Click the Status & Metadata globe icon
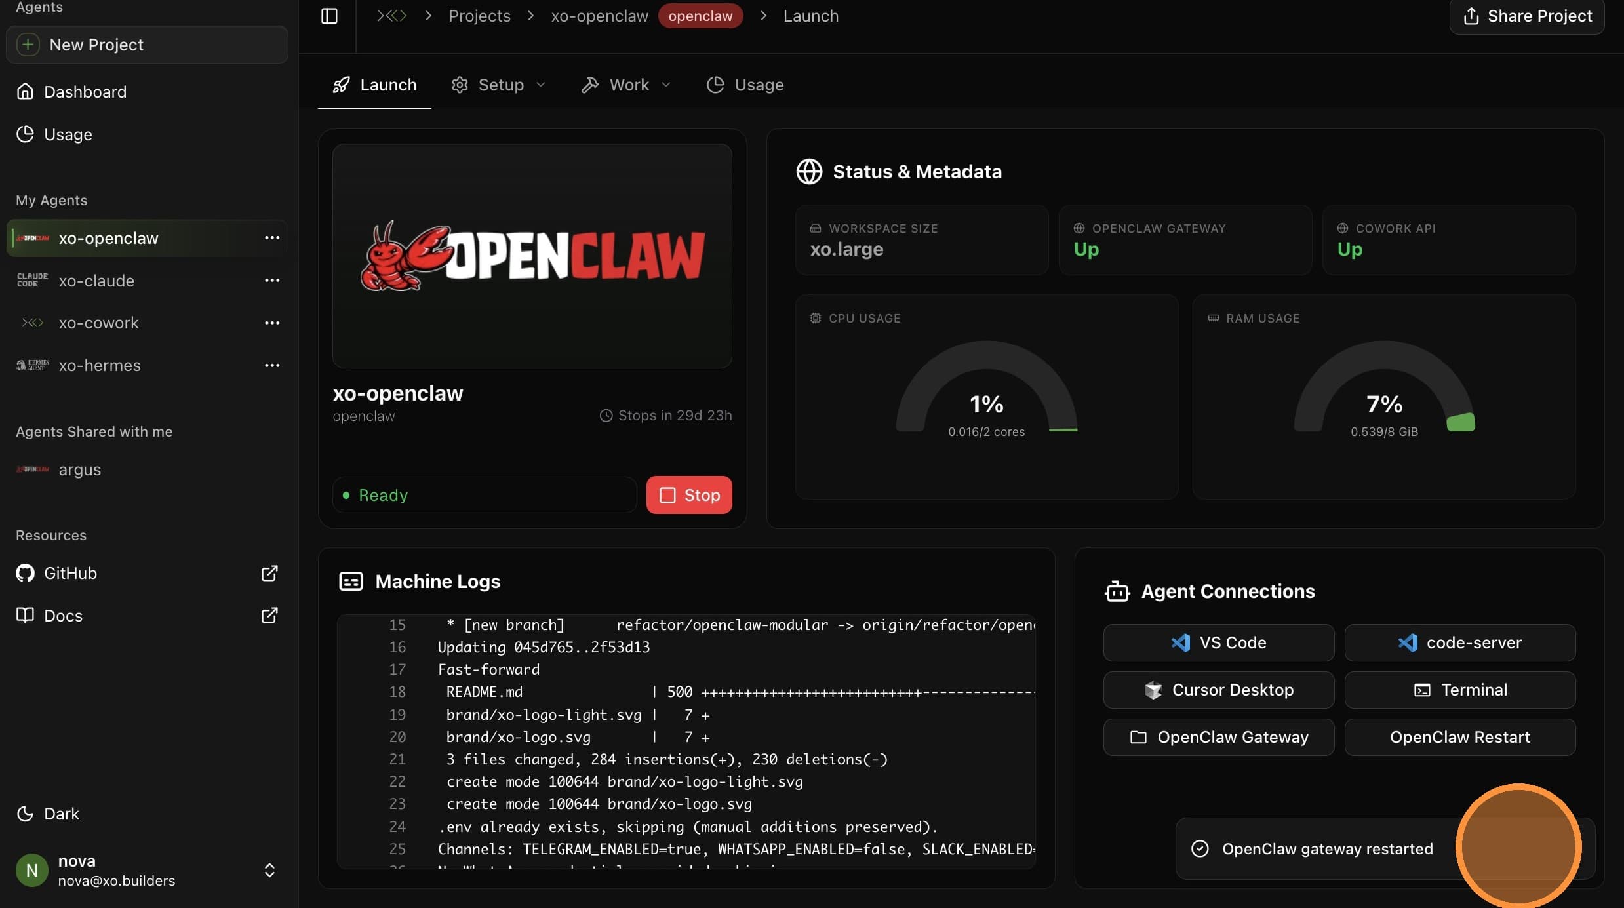 tap(809, 172)
